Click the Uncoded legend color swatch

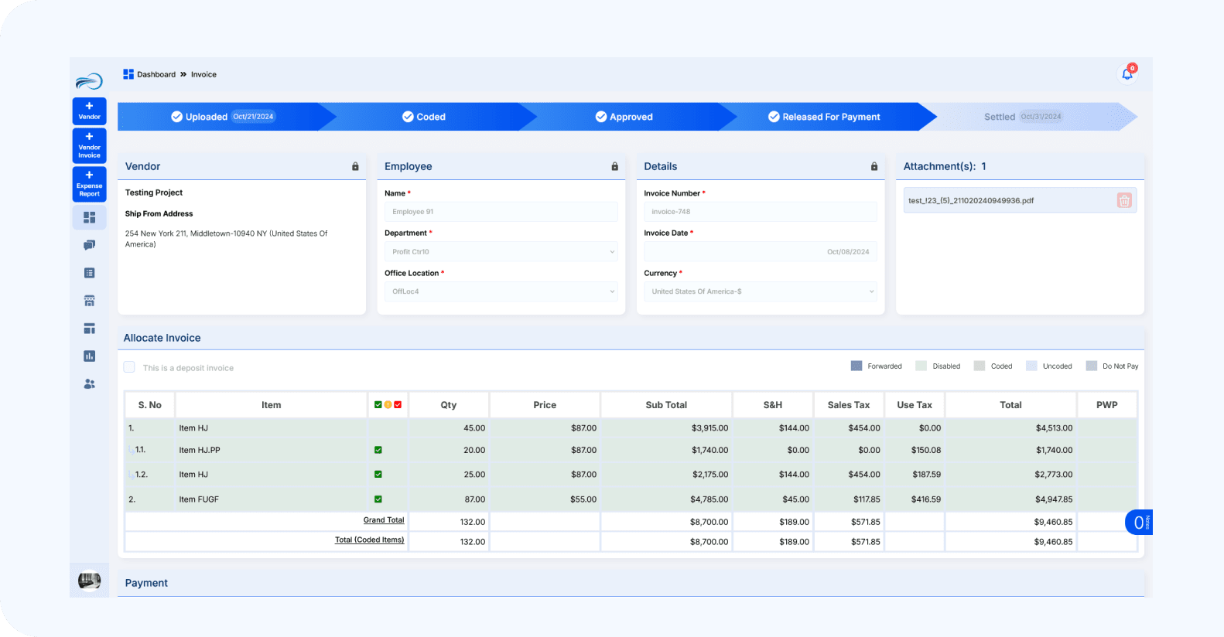click(1031, 366)
